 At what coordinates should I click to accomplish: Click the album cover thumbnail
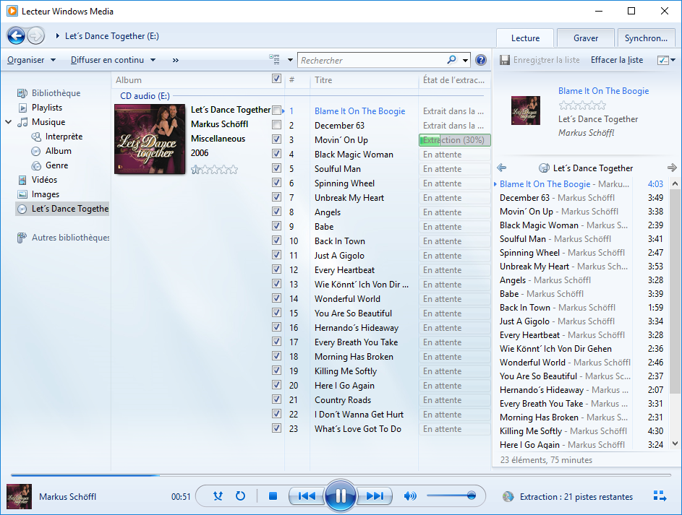click(x=150, y=139)
